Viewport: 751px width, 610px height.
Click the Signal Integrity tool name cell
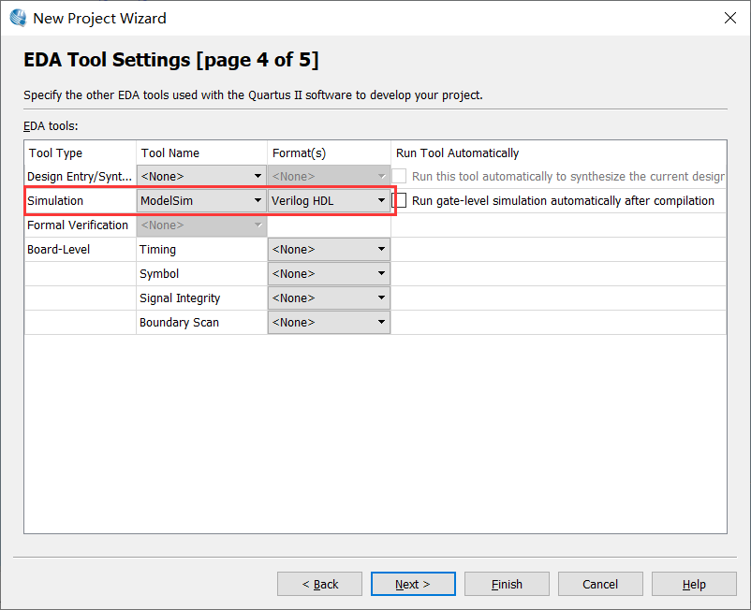pos(201,298)
